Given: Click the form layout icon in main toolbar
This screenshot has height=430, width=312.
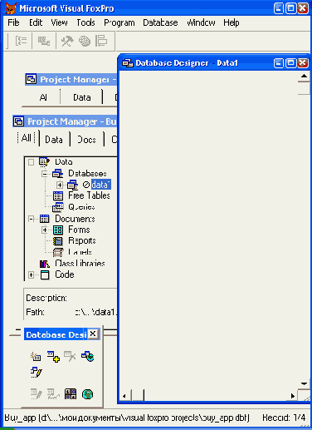Looking at the screenshot, I should tap(101, 42).
